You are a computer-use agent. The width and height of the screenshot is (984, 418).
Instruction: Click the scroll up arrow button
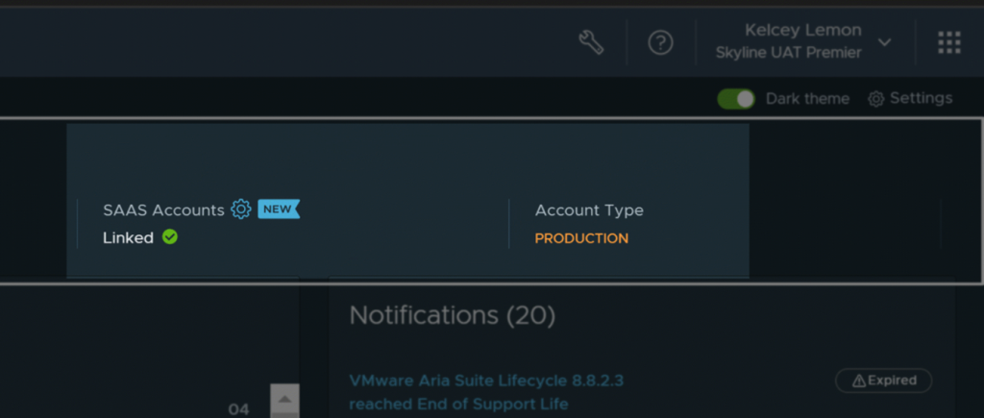click(284, 399)
